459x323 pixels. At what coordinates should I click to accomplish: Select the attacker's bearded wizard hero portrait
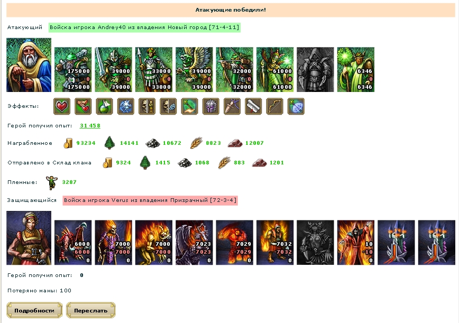pos(29,65)
